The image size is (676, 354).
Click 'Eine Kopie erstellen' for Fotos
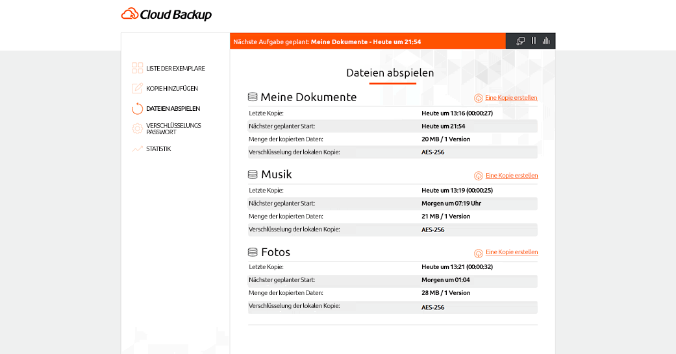click(x=511, y=252)
